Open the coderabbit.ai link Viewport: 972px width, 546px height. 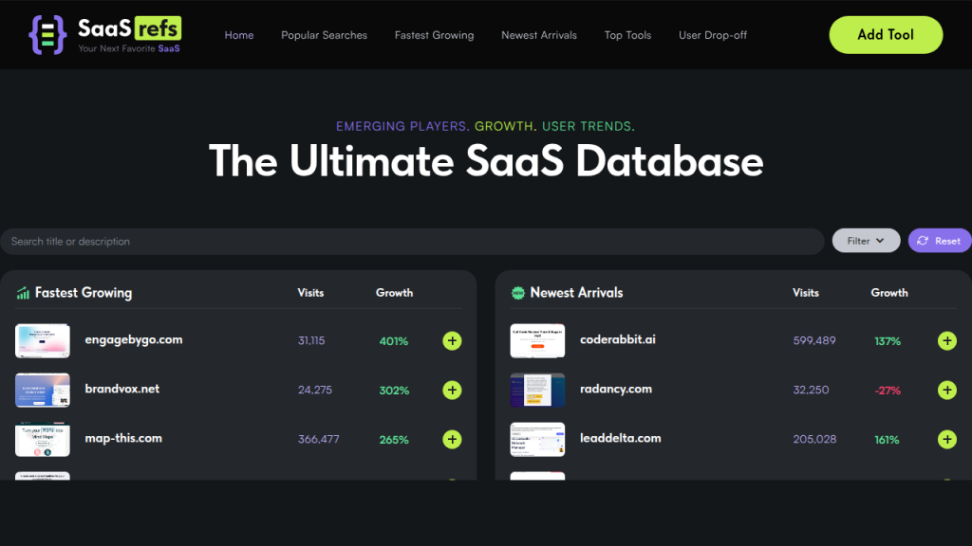click(x=617, y=339)
